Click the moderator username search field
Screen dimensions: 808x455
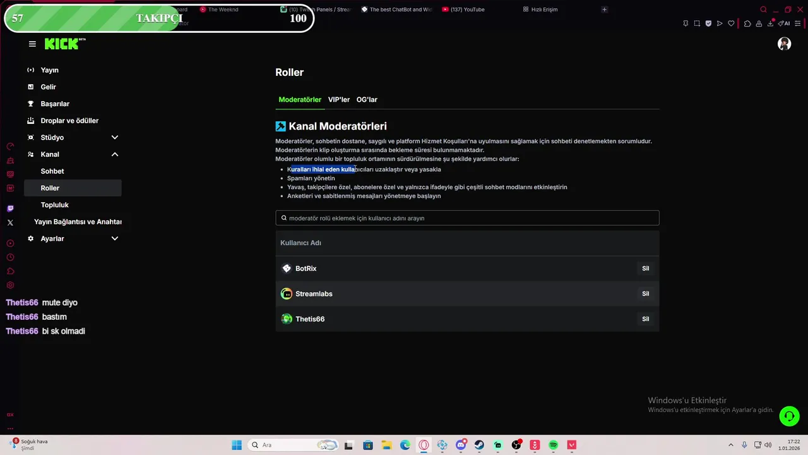(x=467, y=218)
